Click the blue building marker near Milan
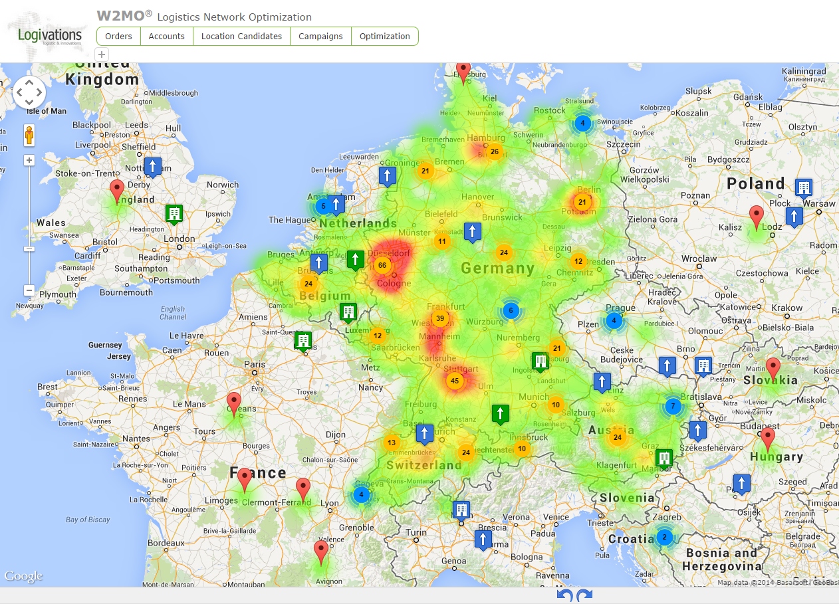 [x=461, y=510]
